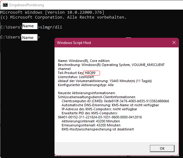
Task: Click the Clientcomputer-ID (CMID) line
Action: click(115, 101)
